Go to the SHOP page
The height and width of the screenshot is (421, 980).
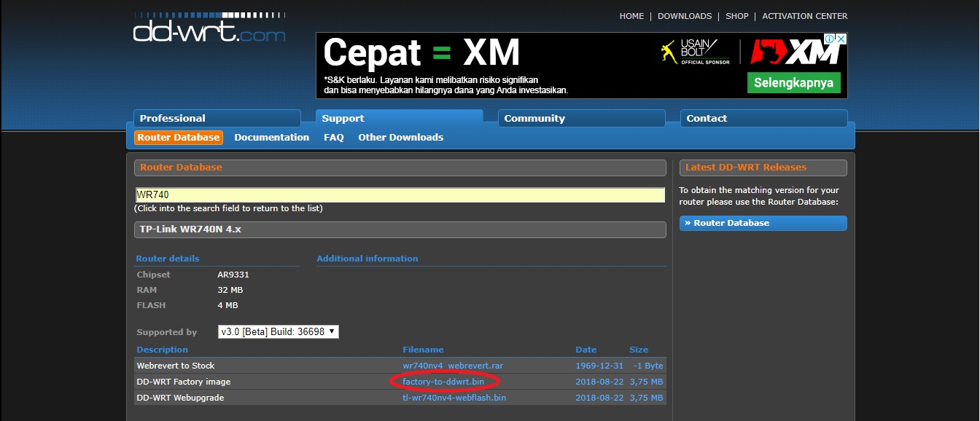click(x=737, y=16)
